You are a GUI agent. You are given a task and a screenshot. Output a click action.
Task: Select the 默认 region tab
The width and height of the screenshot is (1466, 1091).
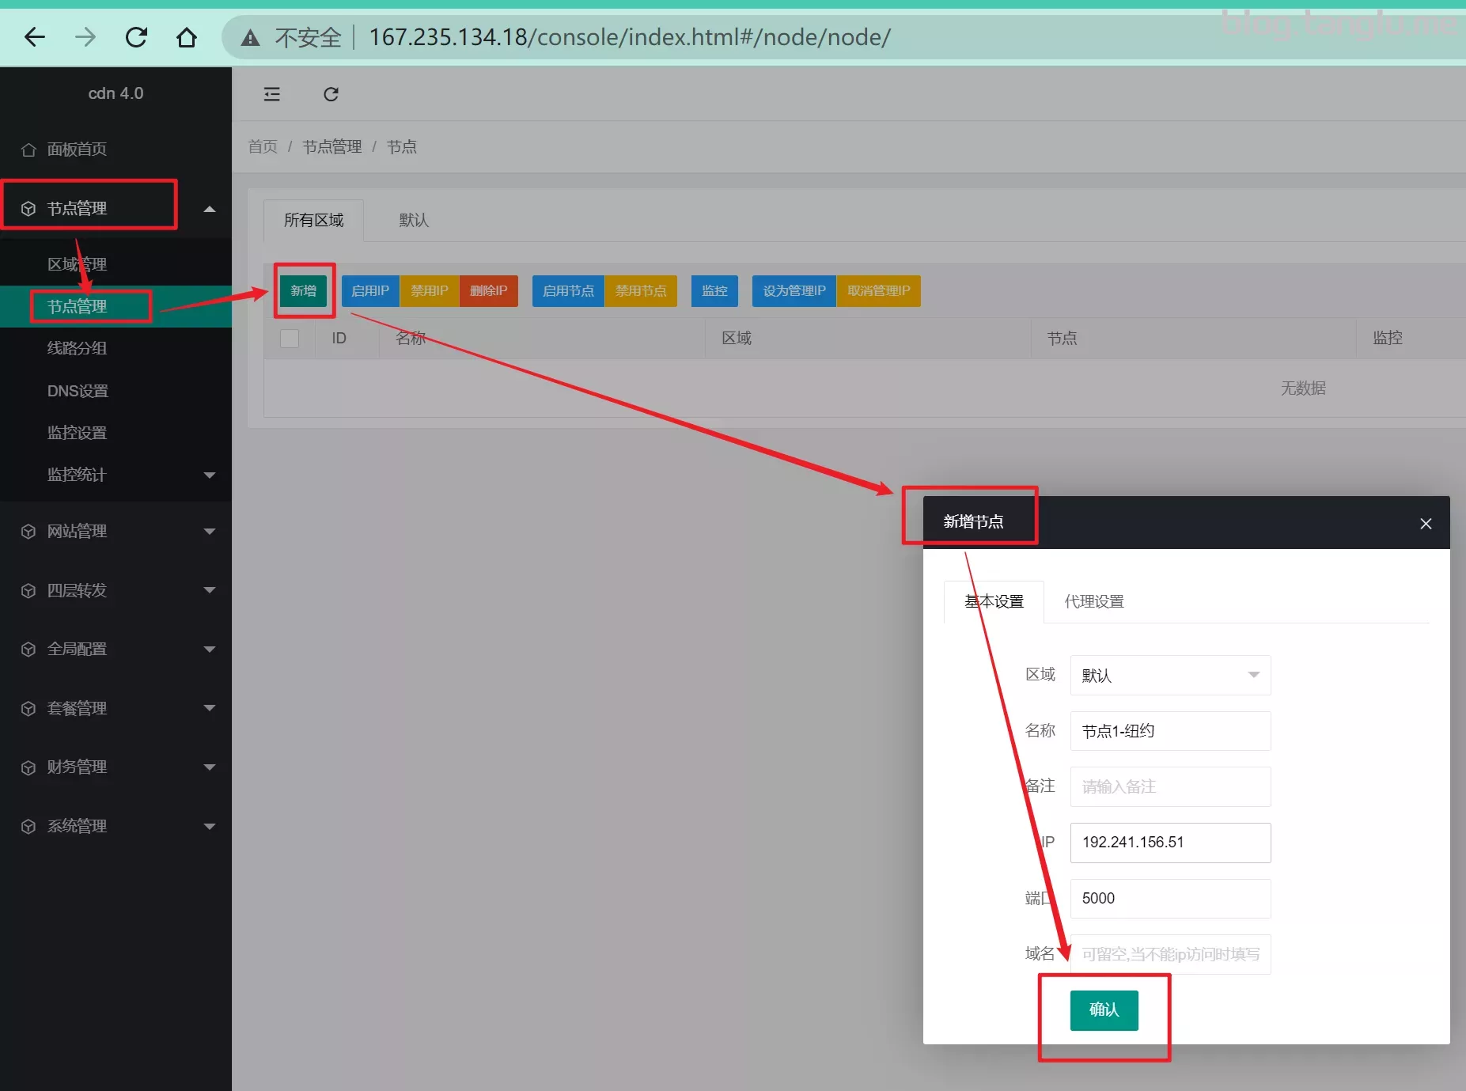[413, 221]
